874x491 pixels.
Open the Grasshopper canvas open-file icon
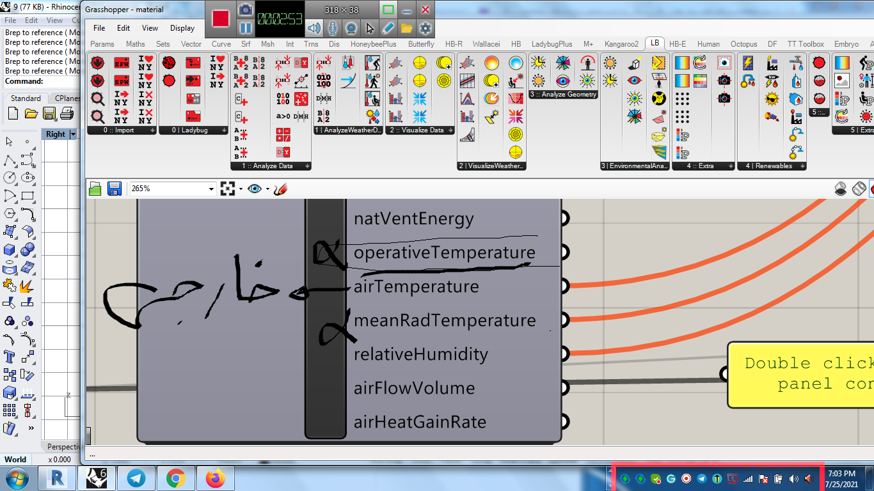click(x=95, y=189)
